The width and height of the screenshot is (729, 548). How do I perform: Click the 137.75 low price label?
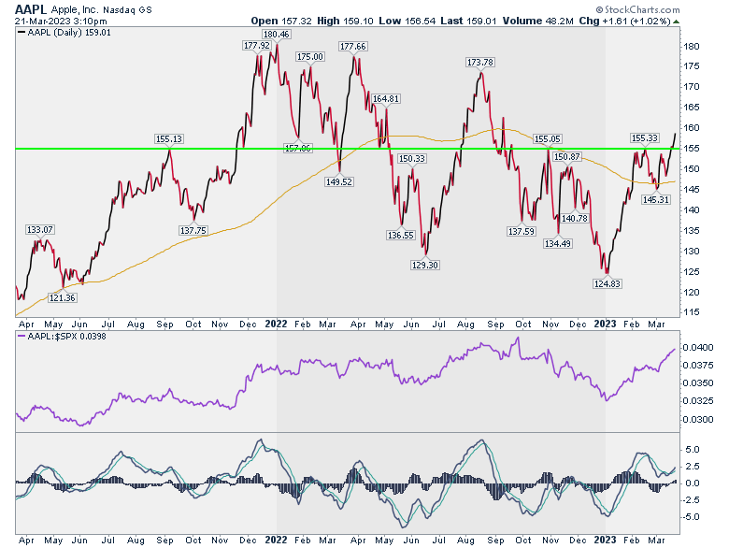tap(193, 230)
